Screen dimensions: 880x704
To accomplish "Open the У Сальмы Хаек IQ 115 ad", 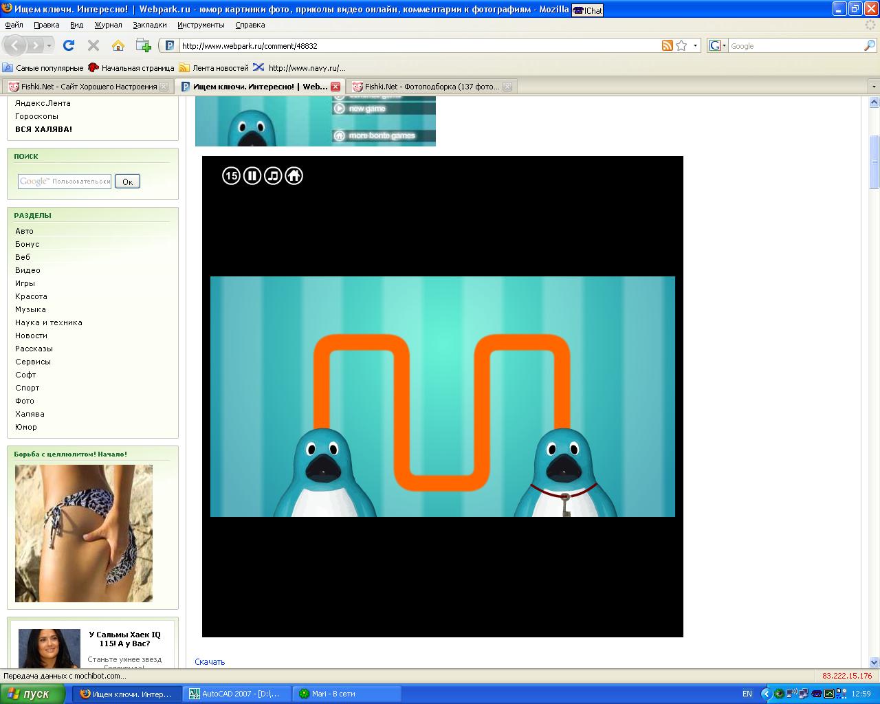I will (124, 639).
